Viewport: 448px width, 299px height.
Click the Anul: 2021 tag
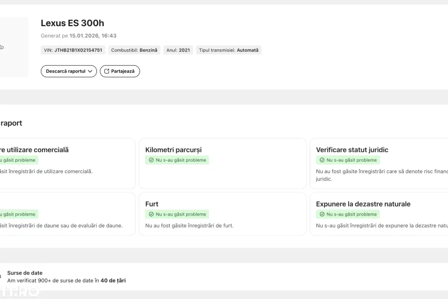(x=178, y=50)
